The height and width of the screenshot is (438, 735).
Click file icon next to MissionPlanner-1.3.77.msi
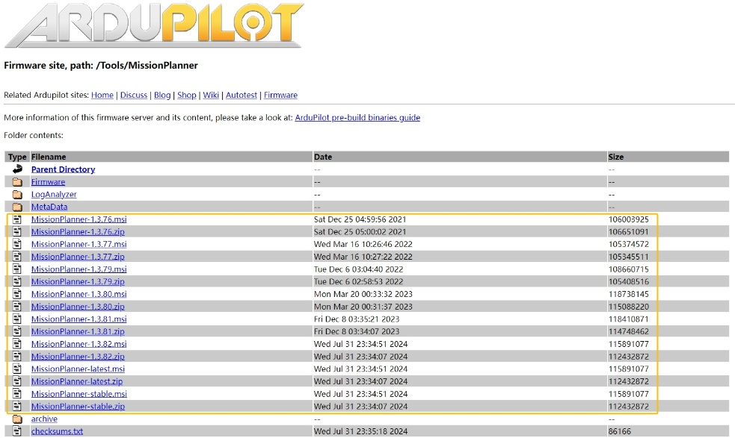click(17, 244)
